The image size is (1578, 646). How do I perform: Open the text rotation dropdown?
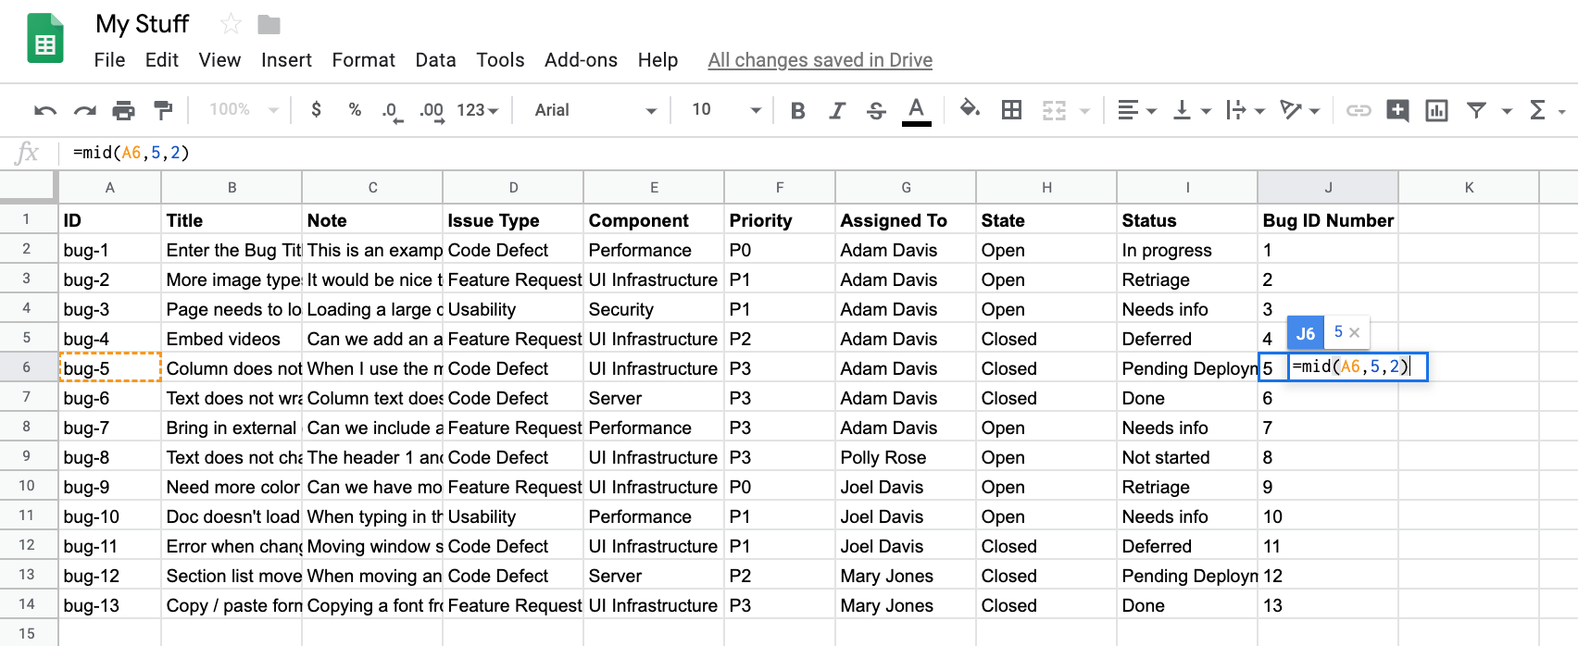click(1299, 110)
